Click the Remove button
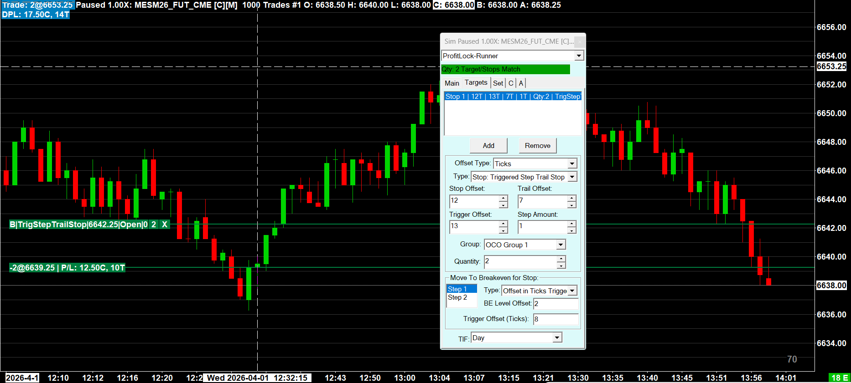Viewport: 851px width, 383px height. pyautogui.click(x=538, y=146)
